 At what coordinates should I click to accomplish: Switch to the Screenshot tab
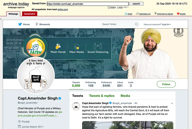(30, 14)
